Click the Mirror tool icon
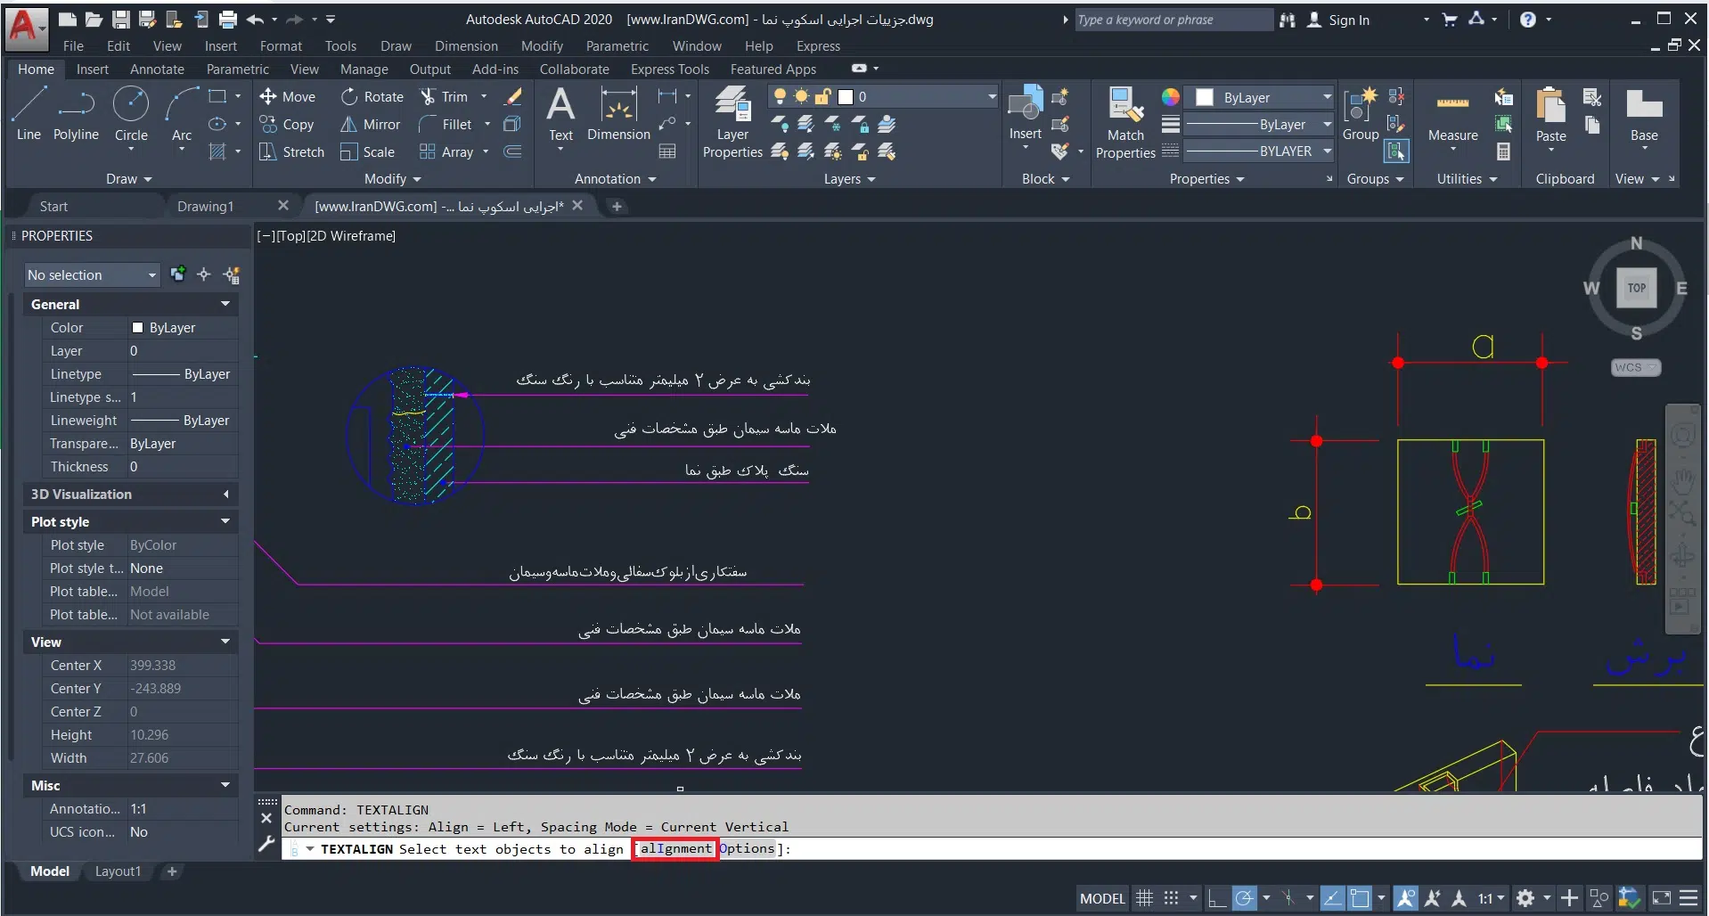The width and height of the screenshot is (1709, 916). point(349,125)
